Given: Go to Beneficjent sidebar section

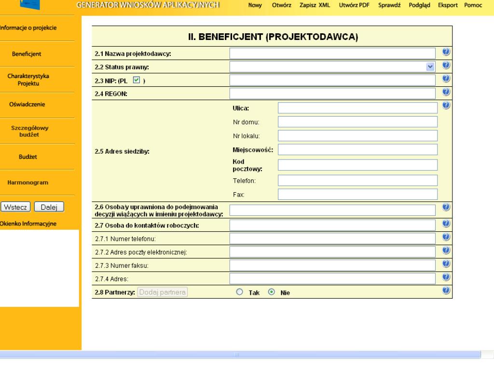Looking at the screenshot, I should (x=27, y=54).
